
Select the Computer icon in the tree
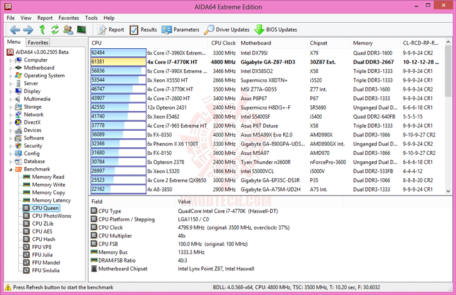click(18, 60)
